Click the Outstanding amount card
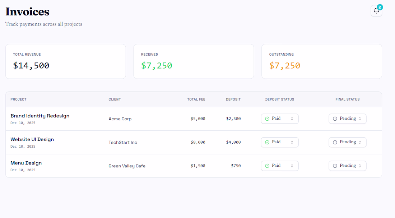395x218 pixels. (x=321, y=61)
